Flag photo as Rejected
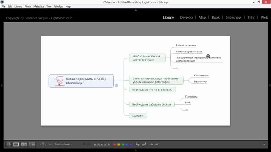 click(88, 144)
